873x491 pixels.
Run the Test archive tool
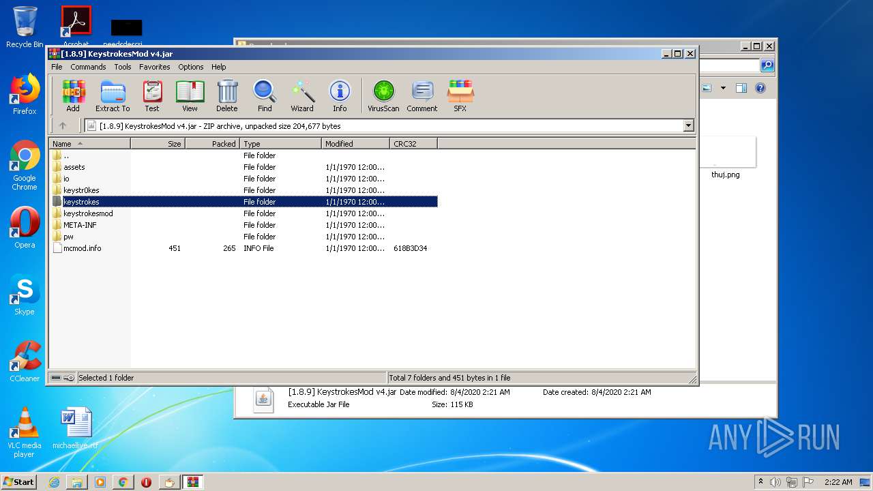point(152,95)
